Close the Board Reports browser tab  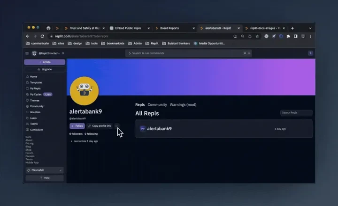(193, 28)
